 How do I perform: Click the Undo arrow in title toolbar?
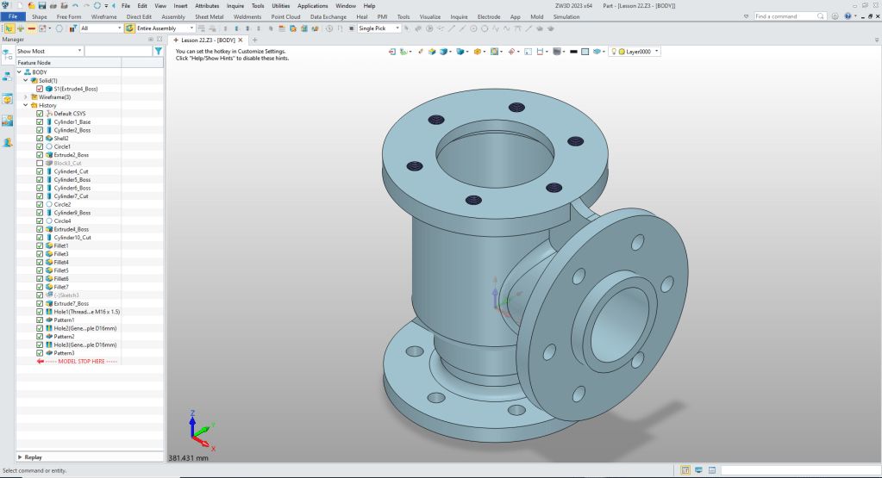coord(76,5)
